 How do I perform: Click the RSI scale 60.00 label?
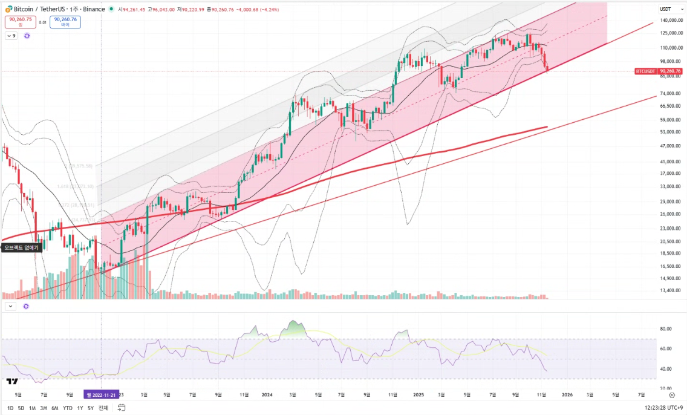point(666,349)
